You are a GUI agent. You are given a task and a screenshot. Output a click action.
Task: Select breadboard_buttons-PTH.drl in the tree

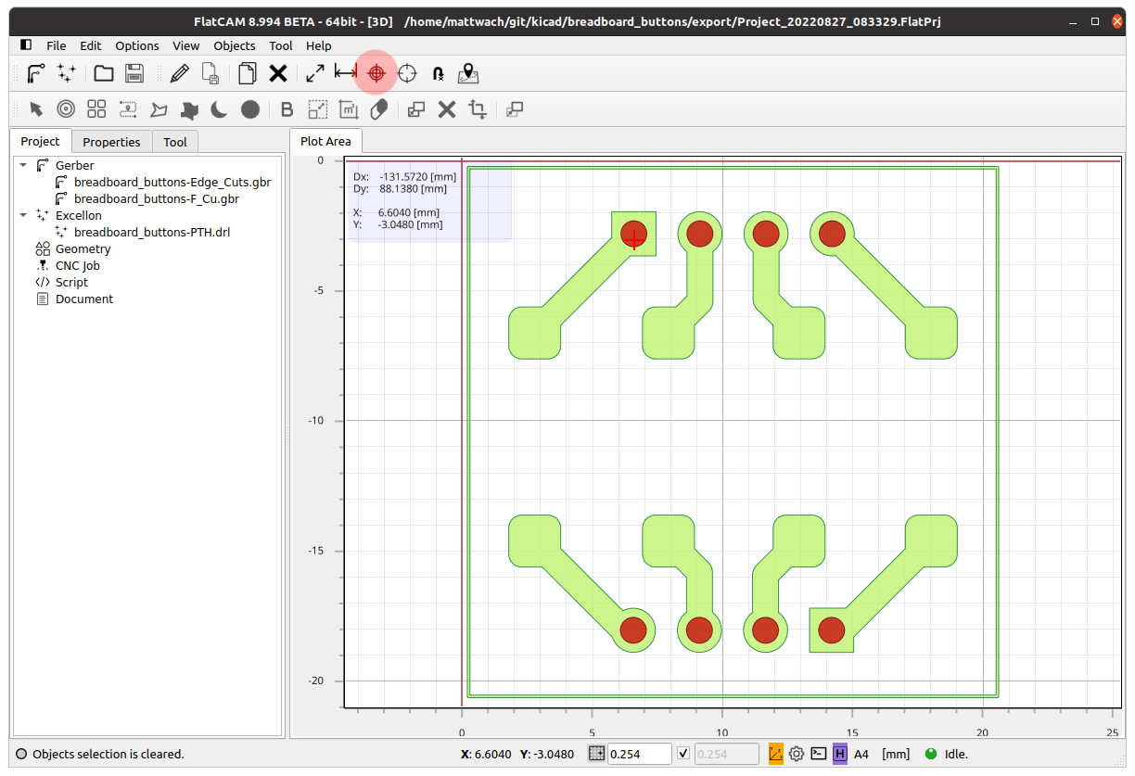pyautogui.click(x=152, y=232)
